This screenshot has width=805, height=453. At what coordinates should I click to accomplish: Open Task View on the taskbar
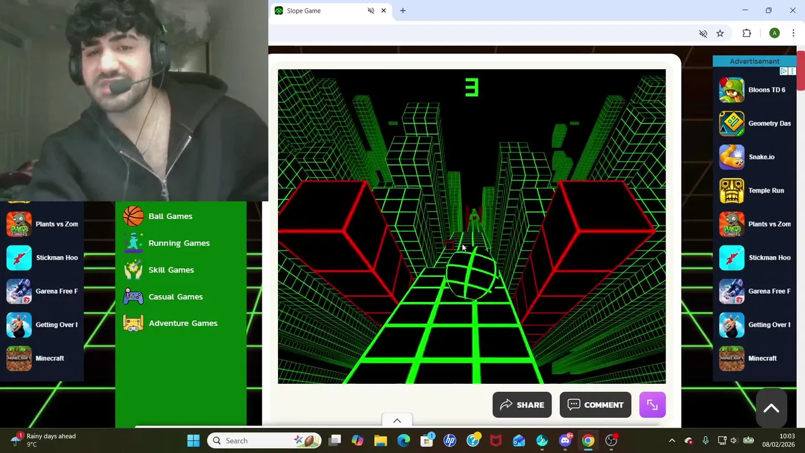(335, 440)
